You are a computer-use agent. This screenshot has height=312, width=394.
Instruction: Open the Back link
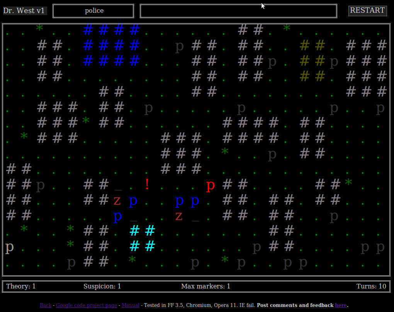pos(46,305)
